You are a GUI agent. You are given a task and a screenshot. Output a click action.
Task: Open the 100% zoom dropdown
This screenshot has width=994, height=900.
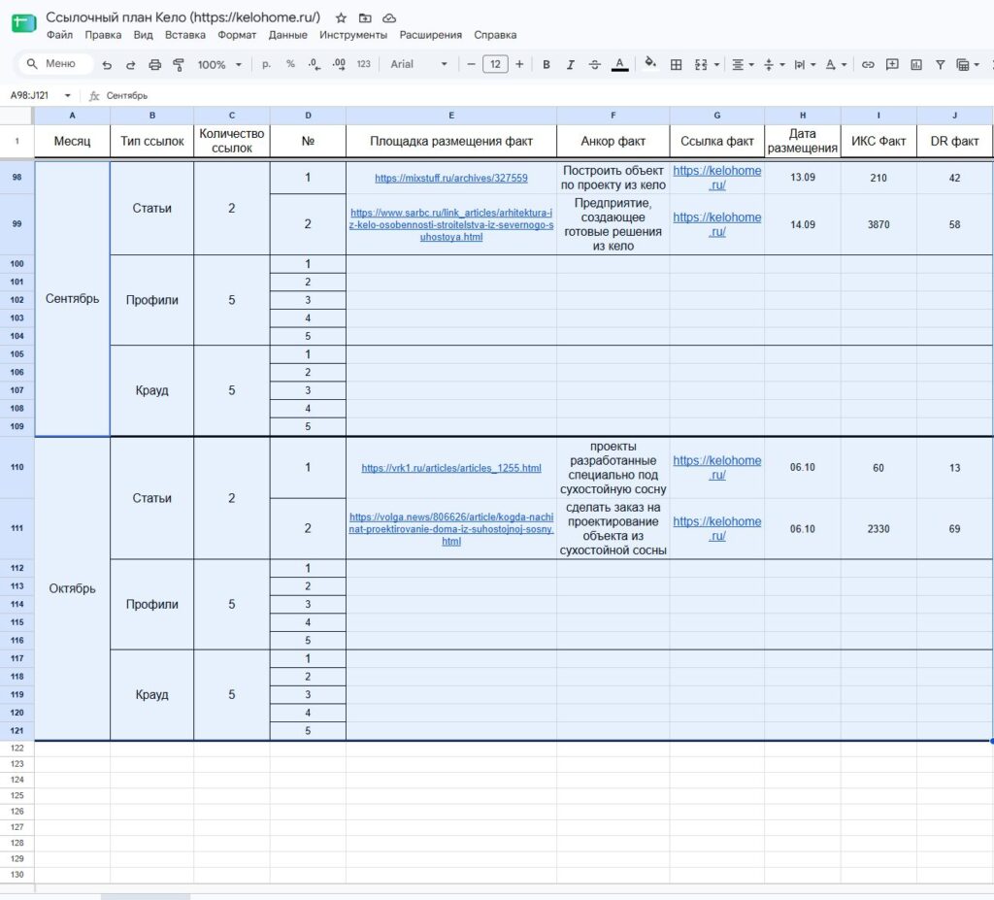[219, 64]
